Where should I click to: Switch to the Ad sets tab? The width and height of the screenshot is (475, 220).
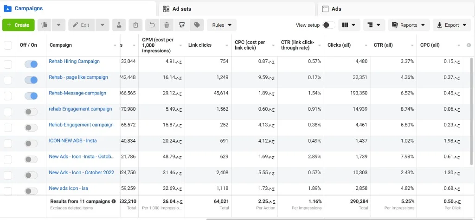pyautogui.click(x=236, y=9)
